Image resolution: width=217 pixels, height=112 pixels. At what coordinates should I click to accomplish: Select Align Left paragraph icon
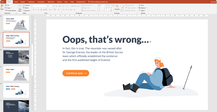click(64, 10)
